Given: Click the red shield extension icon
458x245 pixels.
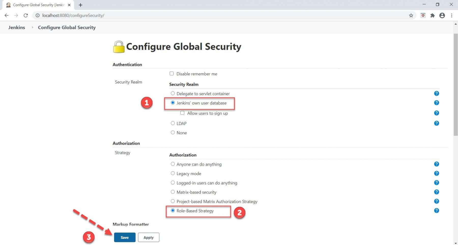Looking at the screenshot, I should click(x=423, y=16).
